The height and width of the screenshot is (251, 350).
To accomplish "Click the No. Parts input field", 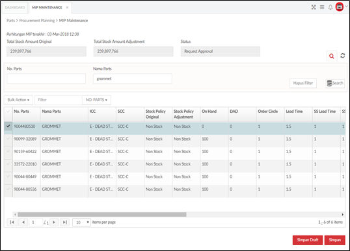I will (46, 78).
